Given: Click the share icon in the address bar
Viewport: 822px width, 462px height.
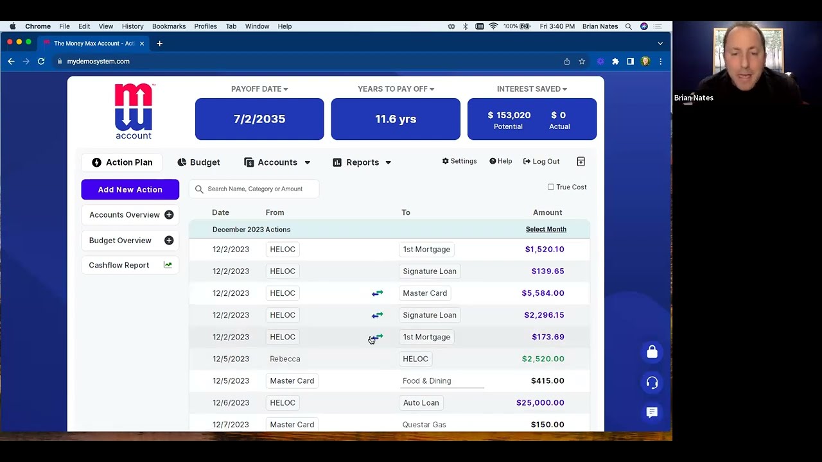Looking at the screenshot, I should tap(566, 62).
